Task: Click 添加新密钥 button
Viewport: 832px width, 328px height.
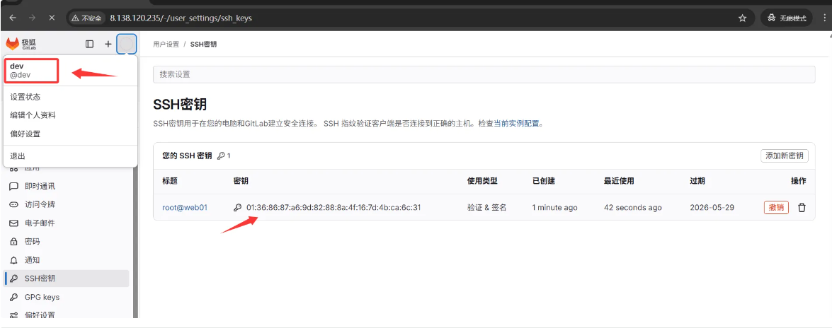Action: point(785,156)
